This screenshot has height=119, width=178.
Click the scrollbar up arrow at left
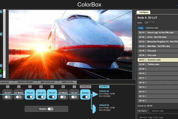point(4,11)
